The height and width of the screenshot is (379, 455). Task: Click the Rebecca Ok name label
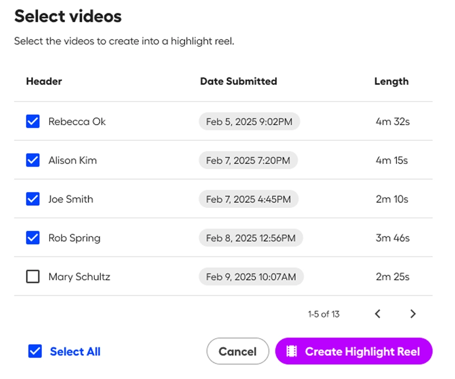[x=77, y=121]
